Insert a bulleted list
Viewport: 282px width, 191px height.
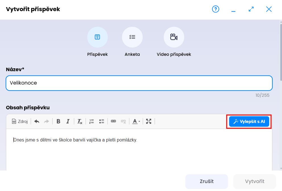(x=101, y=121)
